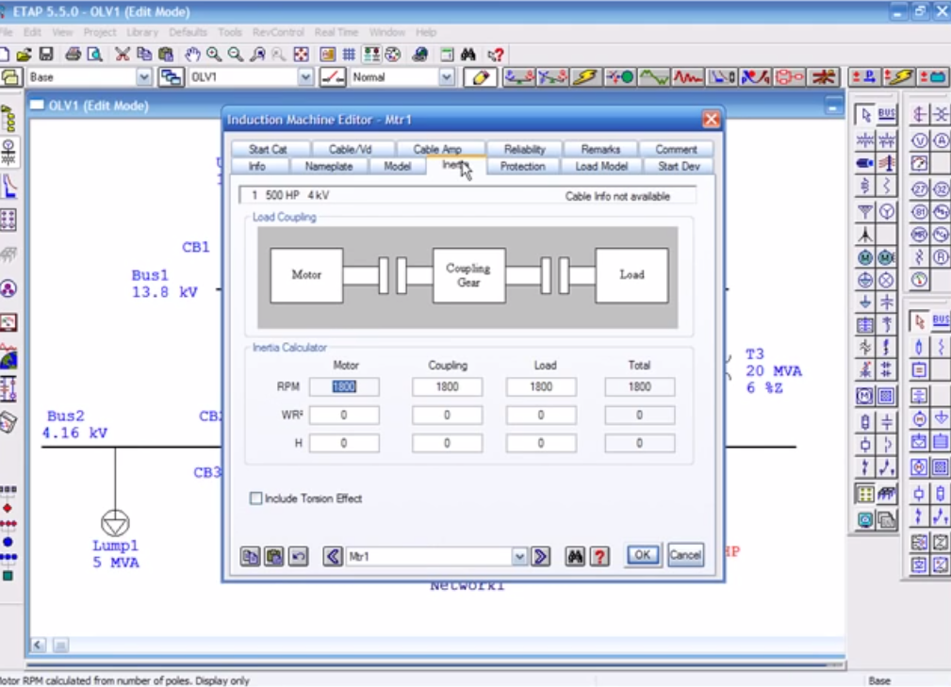Click the Coupling RPM input field
The image size is (951, 687).
[x=447, y=386]
